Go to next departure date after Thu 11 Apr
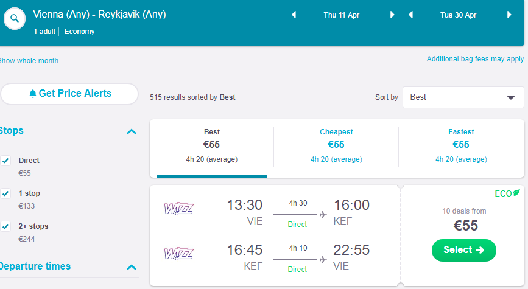 [392, 15]
